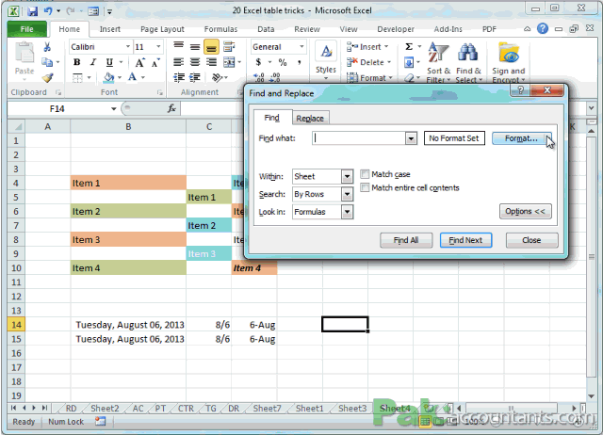Click the Paste clipboard icon
The image size is (603, 435).
point(24,53)
